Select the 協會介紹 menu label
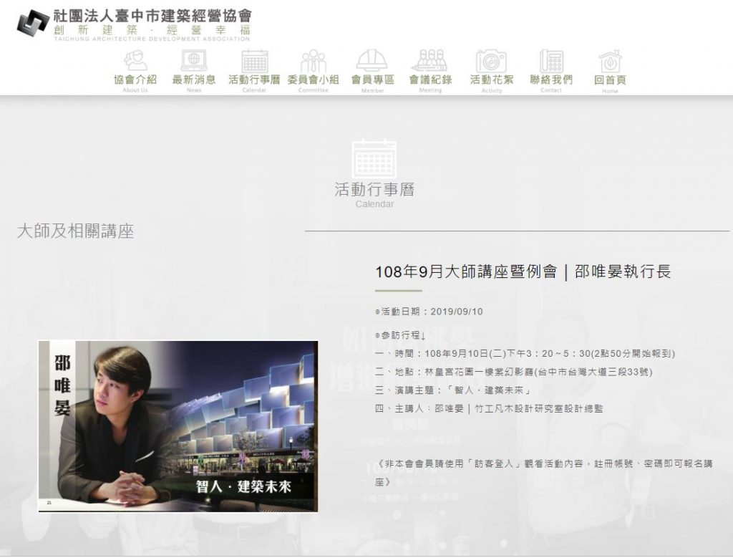The height and width of the screenshot is (558, 733). (x=135, y=80)
